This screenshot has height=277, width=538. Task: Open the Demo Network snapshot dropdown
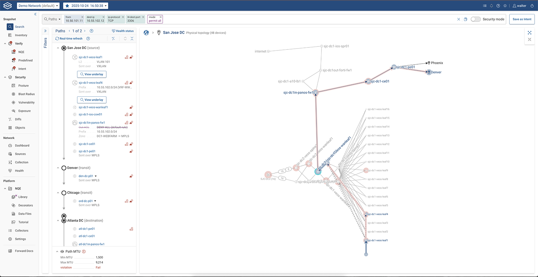pos(38,6)
